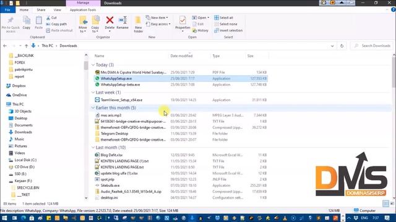Screen dimensions: 396x222
Task: Click in the Search Downloads box
Action: [x=372, y=46]
